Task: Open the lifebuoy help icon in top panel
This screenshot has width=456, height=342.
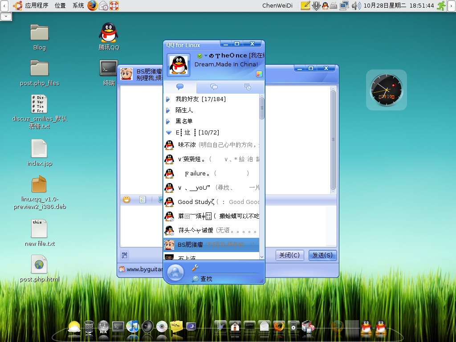Action: pyautogui.click(x=114, y=5)
